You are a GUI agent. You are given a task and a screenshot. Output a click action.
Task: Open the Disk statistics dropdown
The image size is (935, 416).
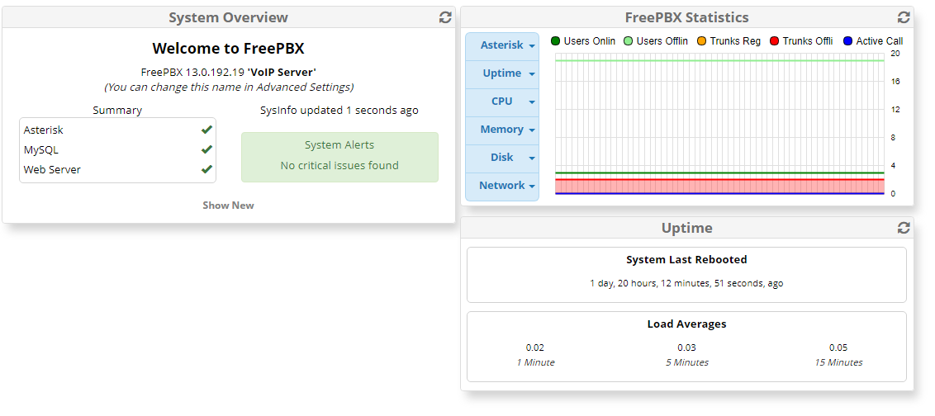502,158
